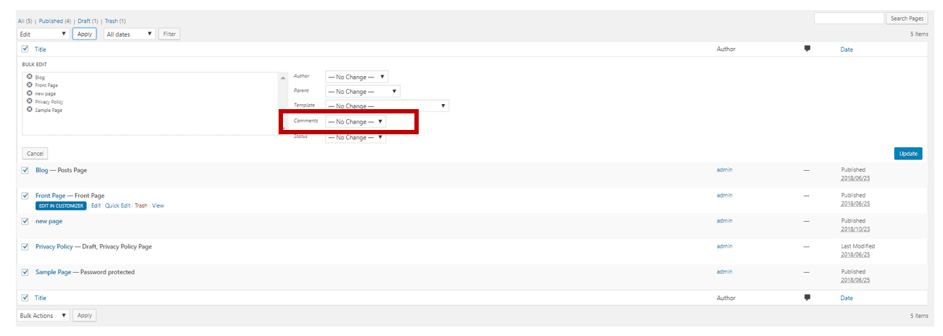
Task: Click the Search Pages button
Action: 907,18
